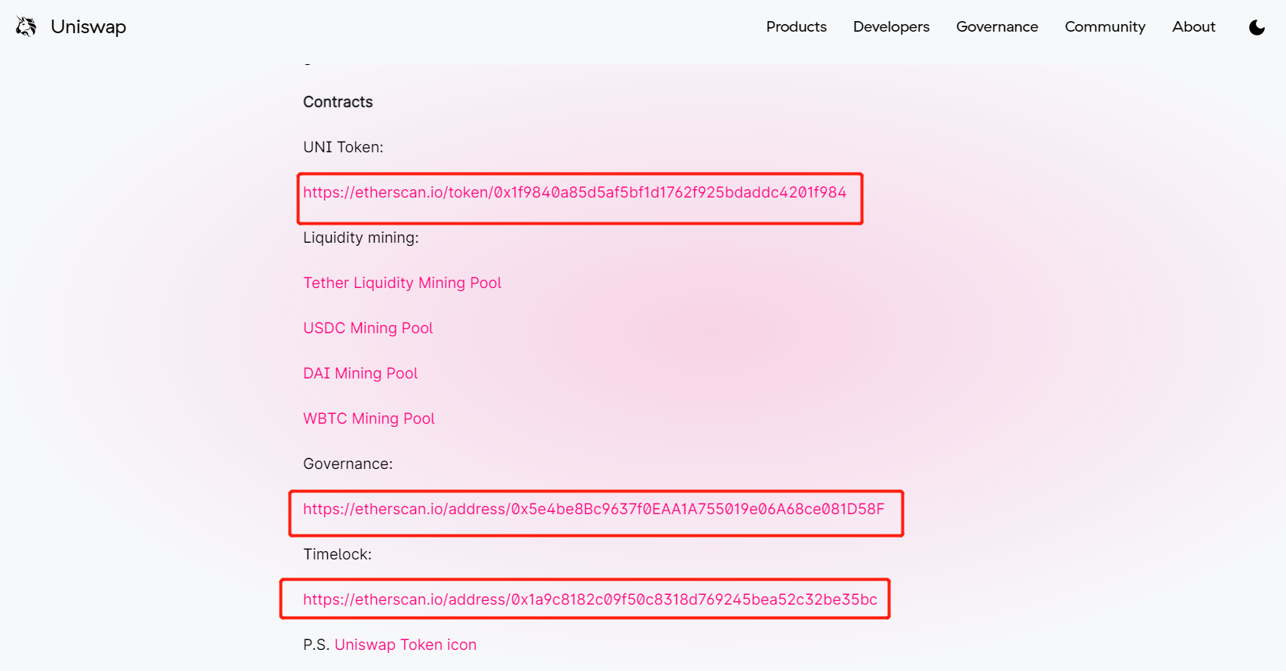
Task: Open the Governance menu
Action: pos(997,26)
